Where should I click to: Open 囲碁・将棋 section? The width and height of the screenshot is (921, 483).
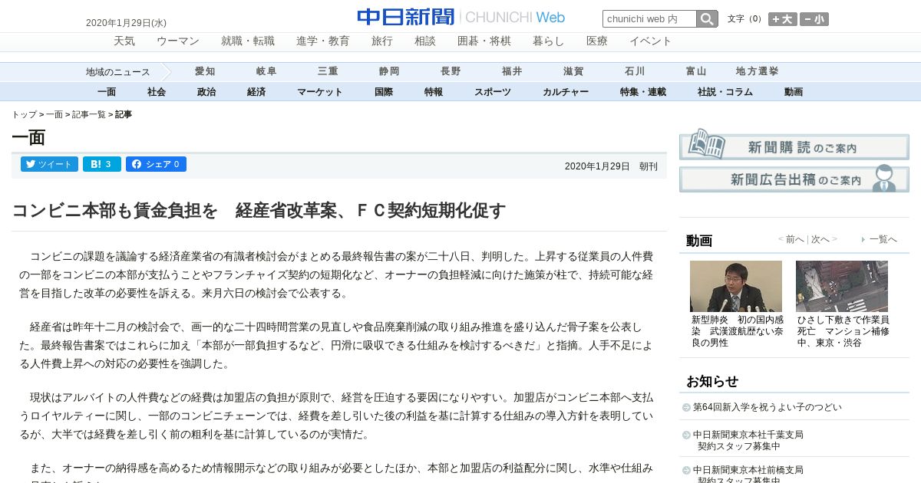(484, 41)
